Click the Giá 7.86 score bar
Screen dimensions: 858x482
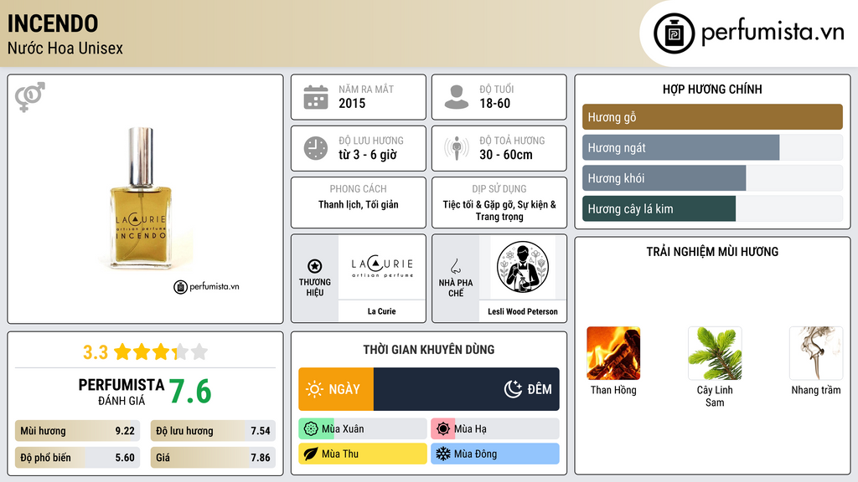coord(213,458)
